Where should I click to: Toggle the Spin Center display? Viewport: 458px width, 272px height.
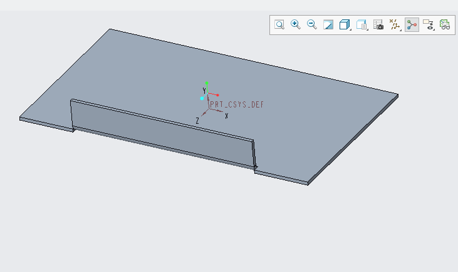click(412, 25)
